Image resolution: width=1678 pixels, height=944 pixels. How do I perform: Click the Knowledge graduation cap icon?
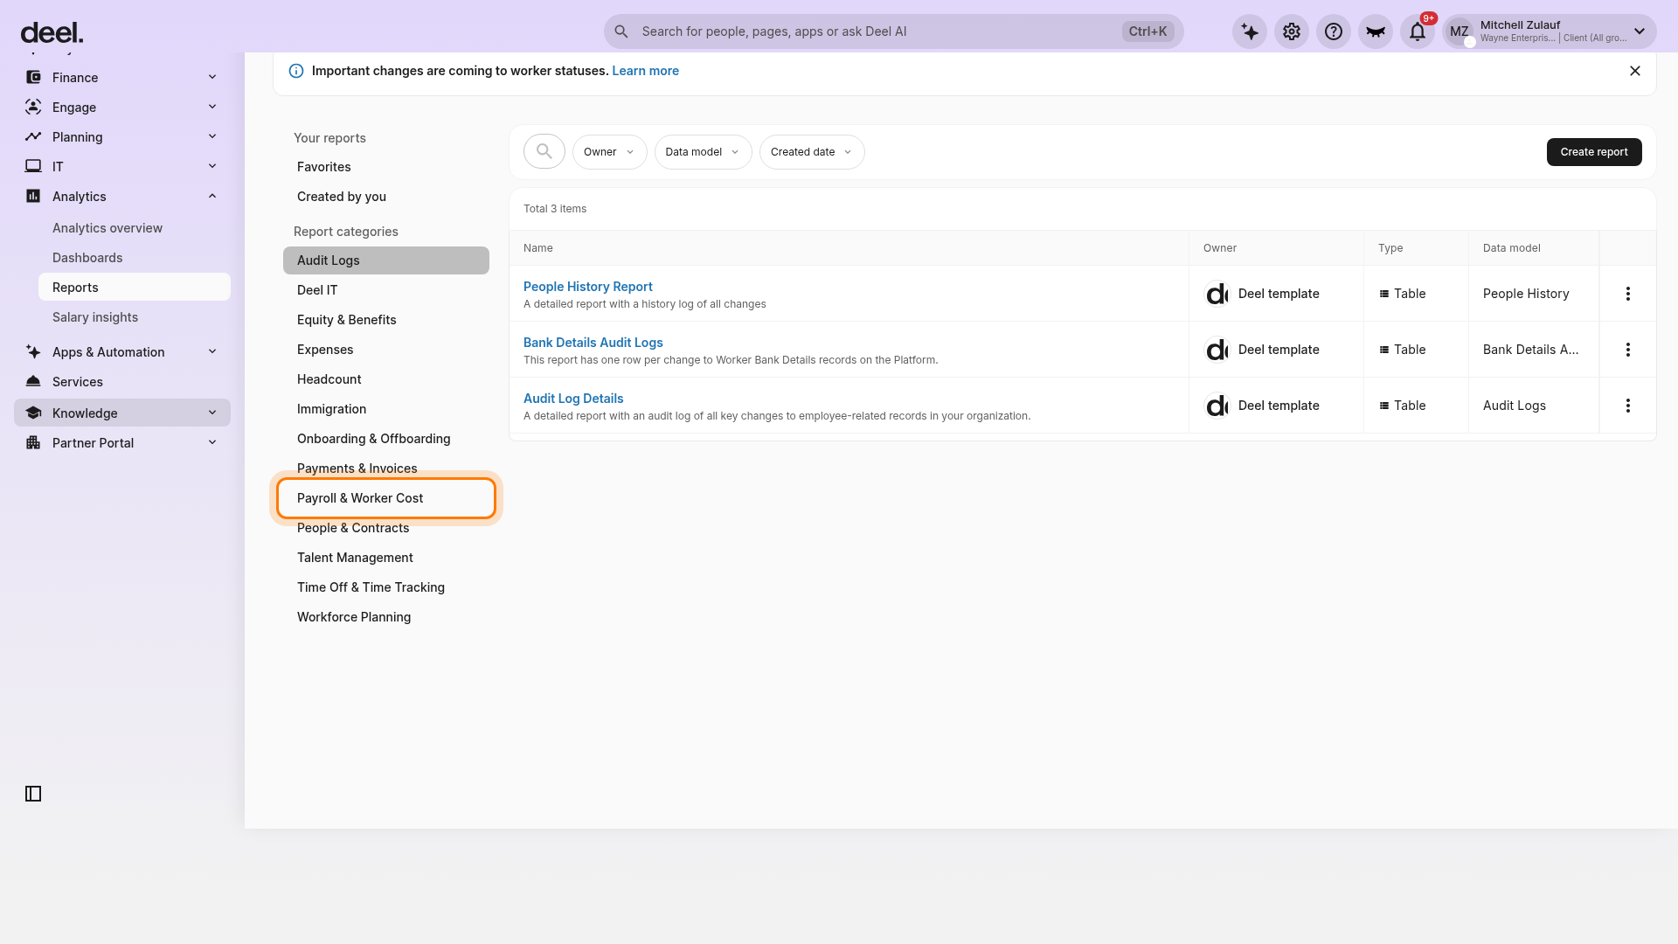pyautogui.click(x=33, y=413)
